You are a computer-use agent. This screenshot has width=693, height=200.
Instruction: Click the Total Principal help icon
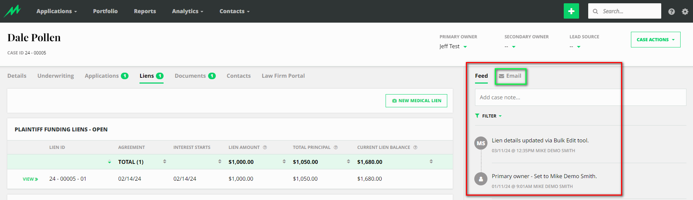(x=336, y=147)
